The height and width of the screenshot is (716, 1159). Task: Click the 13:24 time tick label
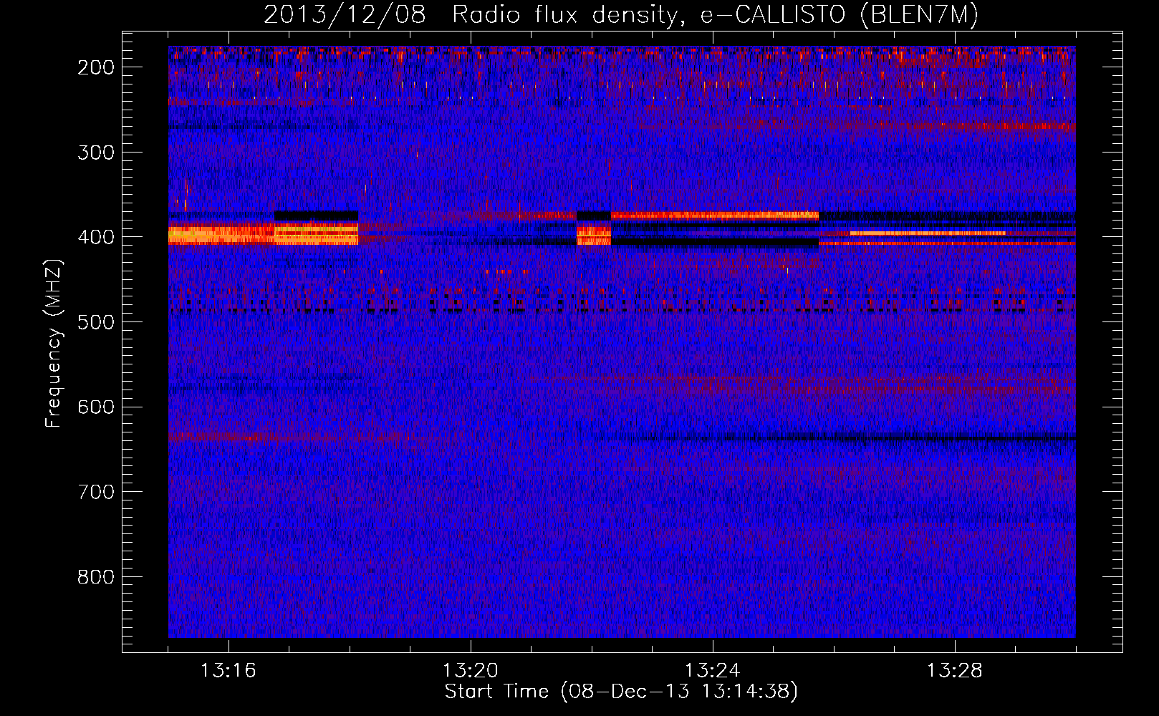coord(713,671)
